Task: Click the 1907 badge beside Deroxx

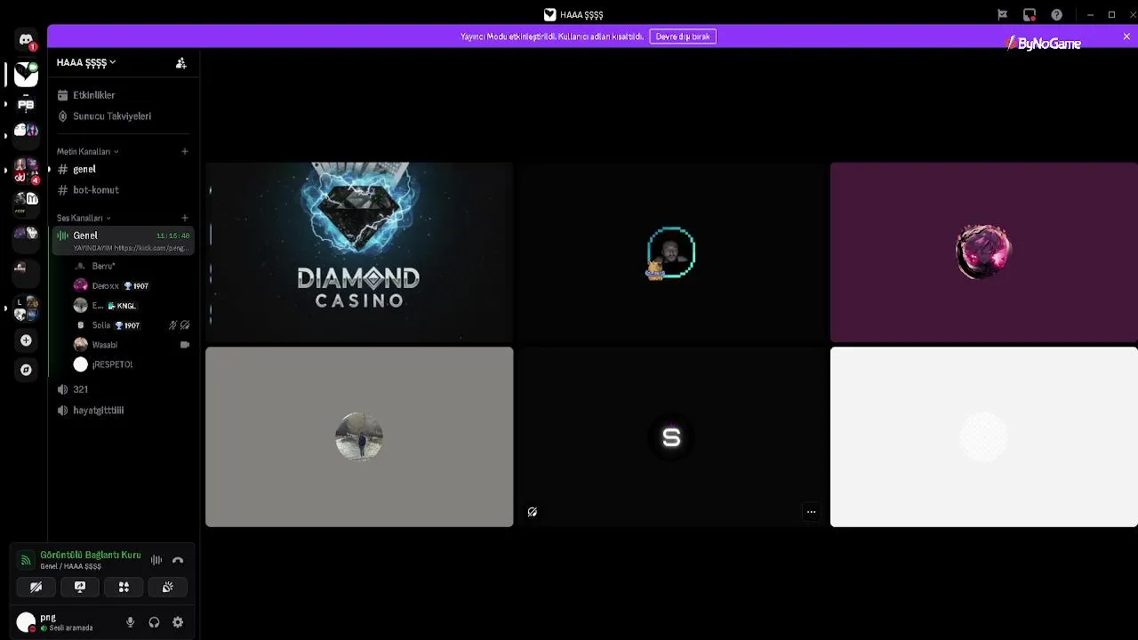Action: click(x=136, y=286)
